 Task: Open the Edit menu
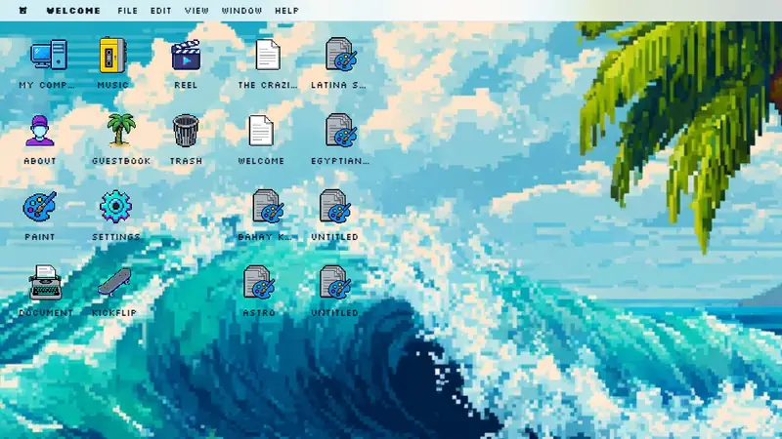tap(161, 11)
